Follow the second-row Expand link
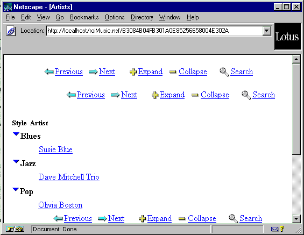Screen dimensions: 304x235 click(x=172, y=95)
